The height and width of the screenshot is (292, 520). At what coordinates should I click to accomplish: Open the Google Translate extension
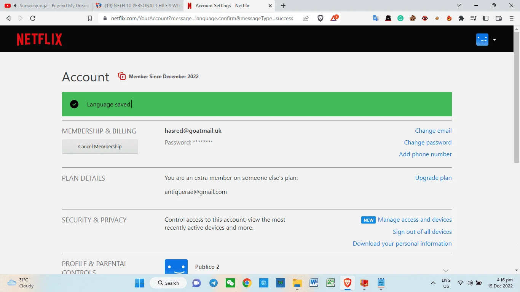376,18
